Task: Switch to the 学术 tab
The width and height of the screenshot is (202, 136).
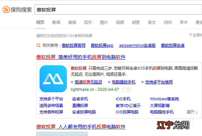Action: 184,23
